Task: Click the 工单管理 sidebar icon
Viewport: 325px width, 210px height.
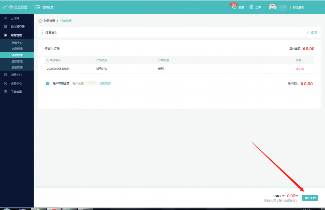Action: [x=6, y=92]
